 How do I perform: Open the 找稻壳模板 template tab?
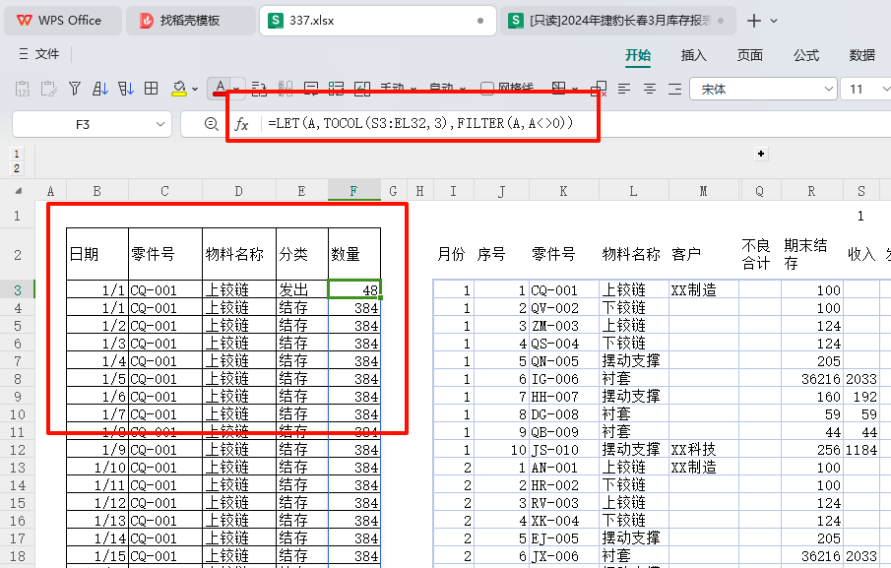[x=190, y=21]
